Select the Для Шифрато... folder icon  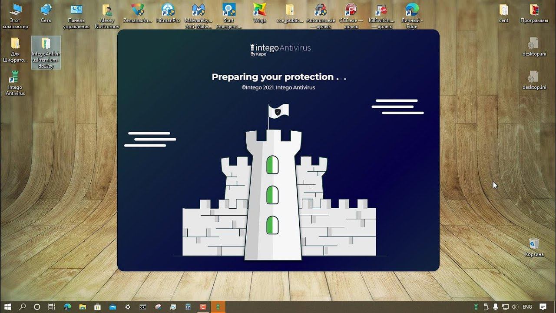pos(15,50)
